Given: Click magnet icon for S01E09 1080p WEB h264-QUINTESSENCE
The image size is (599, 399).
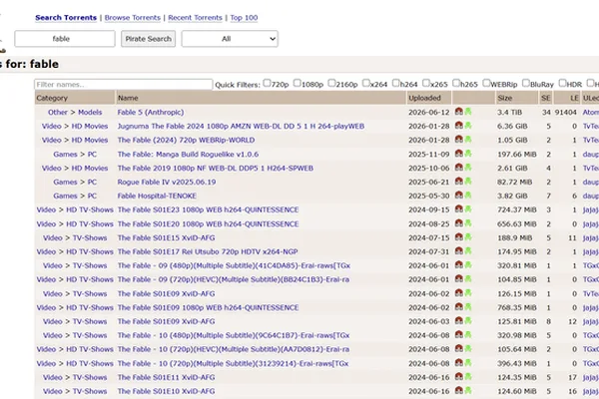Looking at the screenshot, I should coord(459,307).
